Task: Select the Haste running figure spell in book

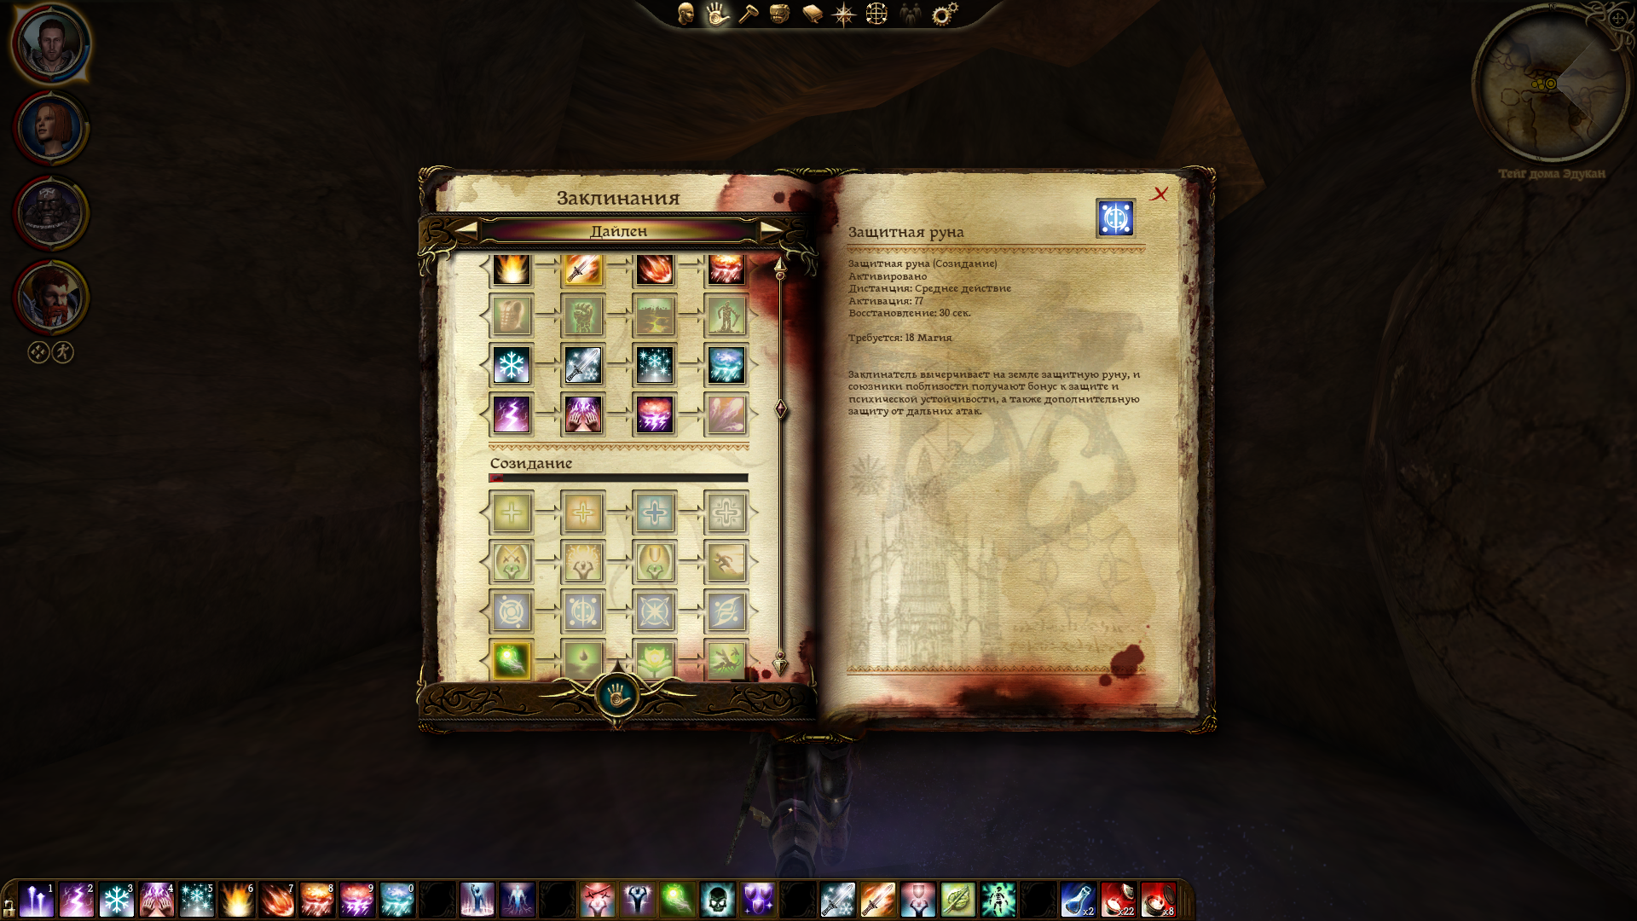Action: coord(726,562)
